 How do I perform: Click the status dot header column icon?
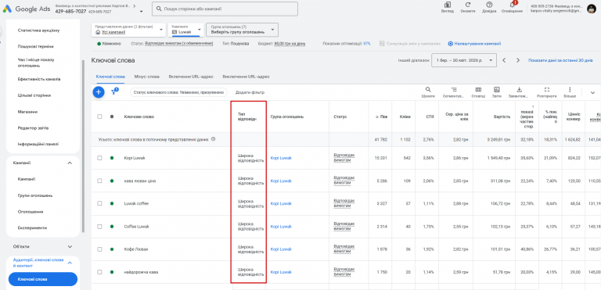pos(112,116)
